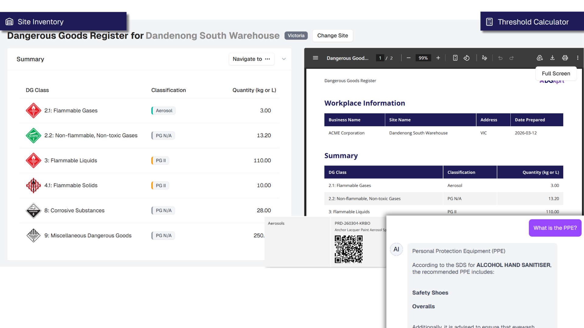Viewport: 584px width, 328px height.
Task: Open the three-dot more options menu
Action: [x=578, y=58]
